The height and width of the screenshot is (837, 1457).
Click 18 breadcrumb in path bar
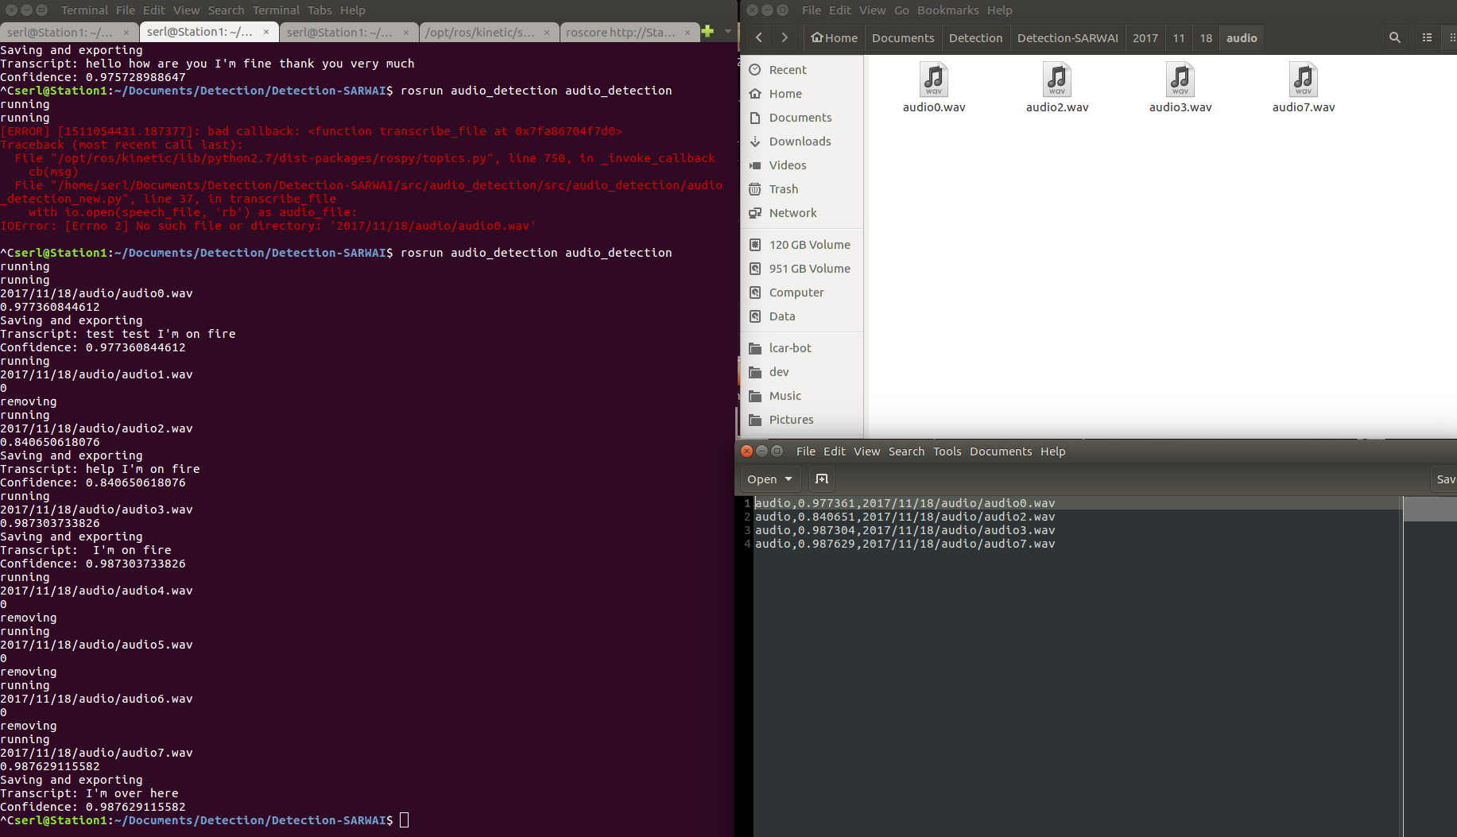[1206, 37]
